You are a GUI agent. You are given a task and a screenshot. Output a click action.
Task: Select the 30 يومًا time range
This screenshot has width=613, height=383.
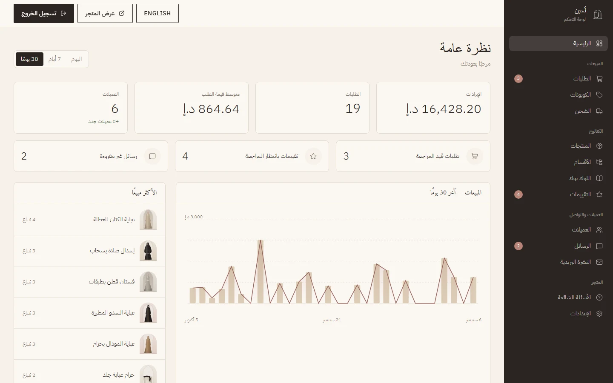(x=30, y=59)
